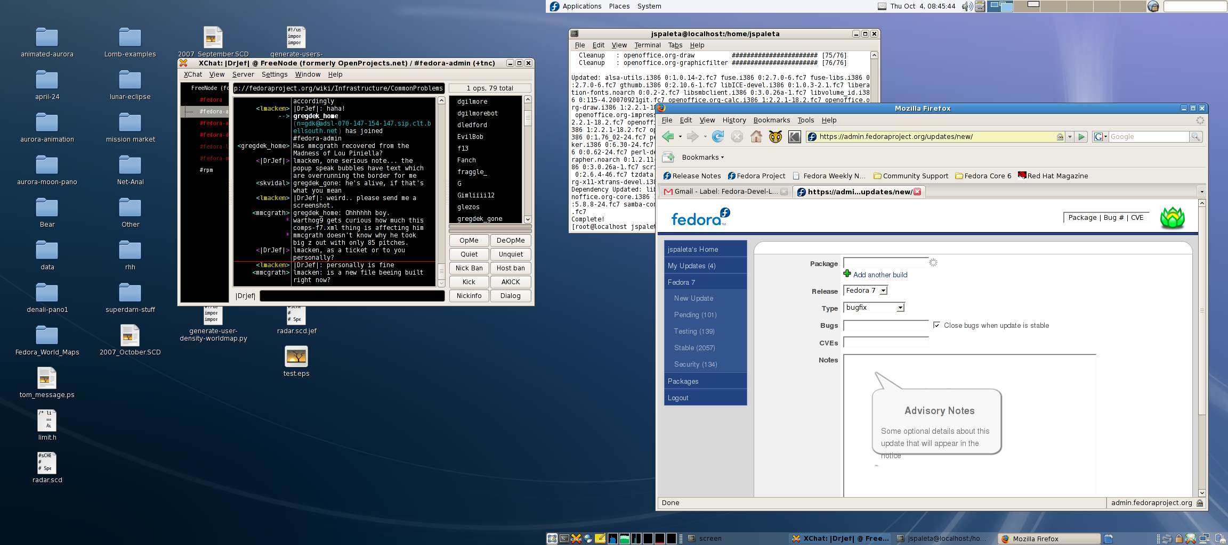Image resolution: width=1228 pixels, height=545 pixels.
Task: Close the active admin updates tab
Action: (x=917, y=192)
